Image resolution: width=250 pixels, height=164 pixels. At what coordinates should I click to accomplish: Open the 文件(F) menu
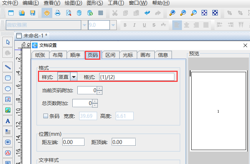pyautogui.click(x=10, y=3)
